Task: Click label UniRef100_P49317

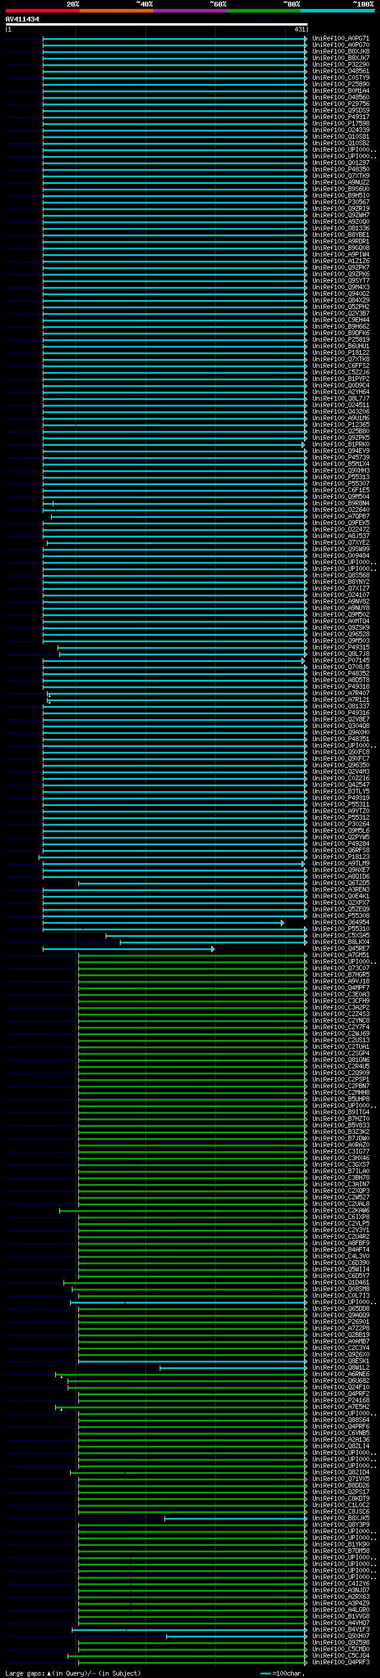Action: coord(341,117)
